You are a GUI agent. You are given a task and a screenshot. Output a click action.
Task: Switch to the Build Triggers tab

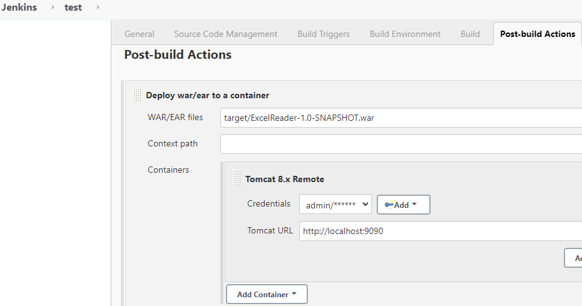[324, 34]
